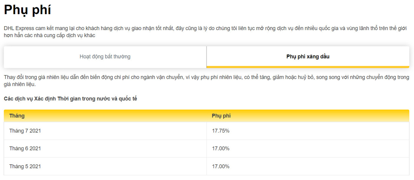
Task: Click the DHL Express text in the intro
Action: [20, 28]
